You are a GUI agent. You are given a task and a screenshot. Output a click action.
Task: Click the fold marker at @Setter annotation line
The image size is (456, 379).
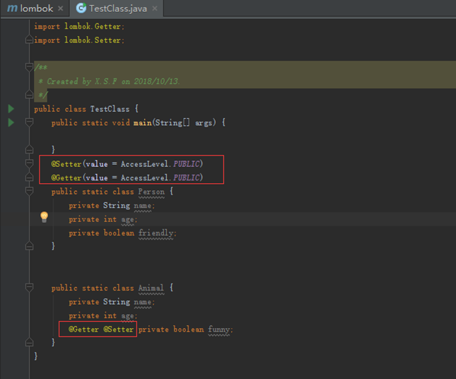pos(29,164)
